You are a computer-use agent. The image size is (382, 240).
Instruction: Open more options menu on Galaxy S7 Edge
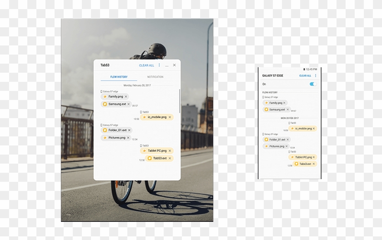(x=316, y=75)
